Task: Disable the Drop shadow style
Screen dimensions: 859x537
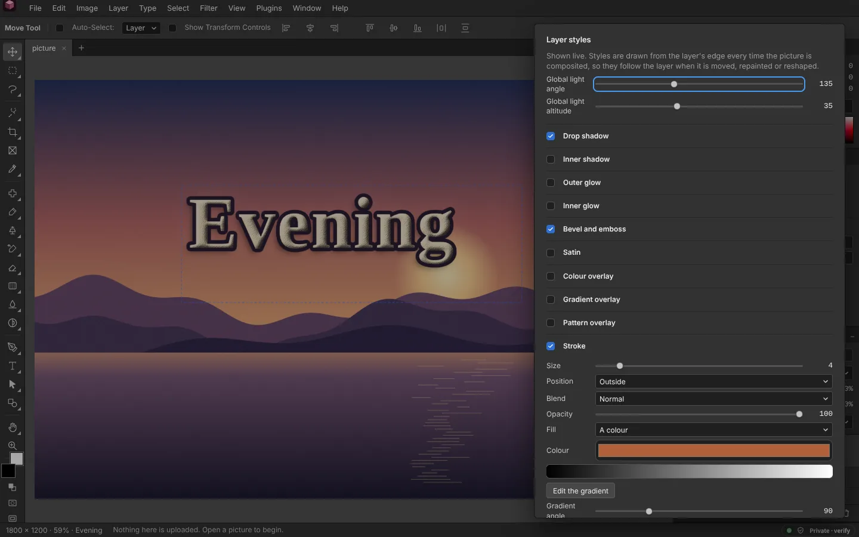Action: [551, 136]
